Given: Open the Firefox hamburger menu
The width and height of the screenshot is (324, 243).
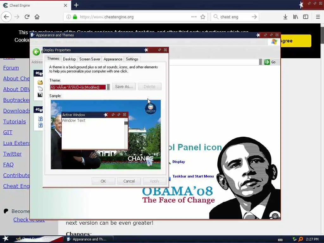Looking at the screenshot, I should [x=318, y=17].
